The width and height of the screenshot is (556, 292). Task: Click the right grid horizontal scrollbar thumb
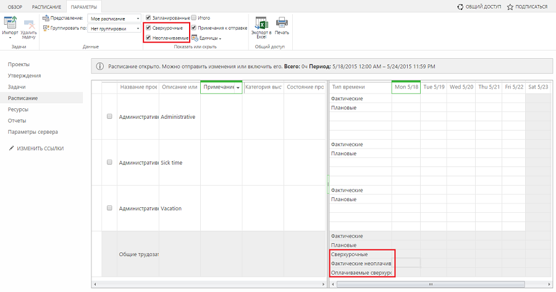pos(431,284)
